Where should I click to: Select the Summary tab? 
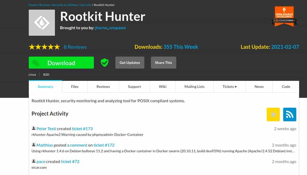45,87
